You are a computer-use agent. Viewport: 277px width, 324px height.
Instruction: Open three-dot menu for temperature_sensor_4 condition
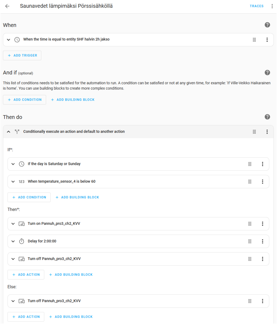click(x=262, y=182)
